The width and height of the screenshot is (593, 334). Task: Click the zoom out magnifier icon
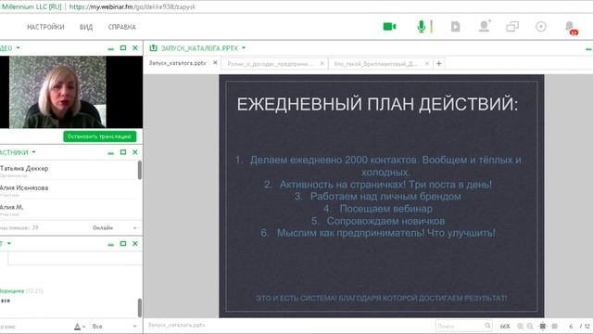click(530, 326)
